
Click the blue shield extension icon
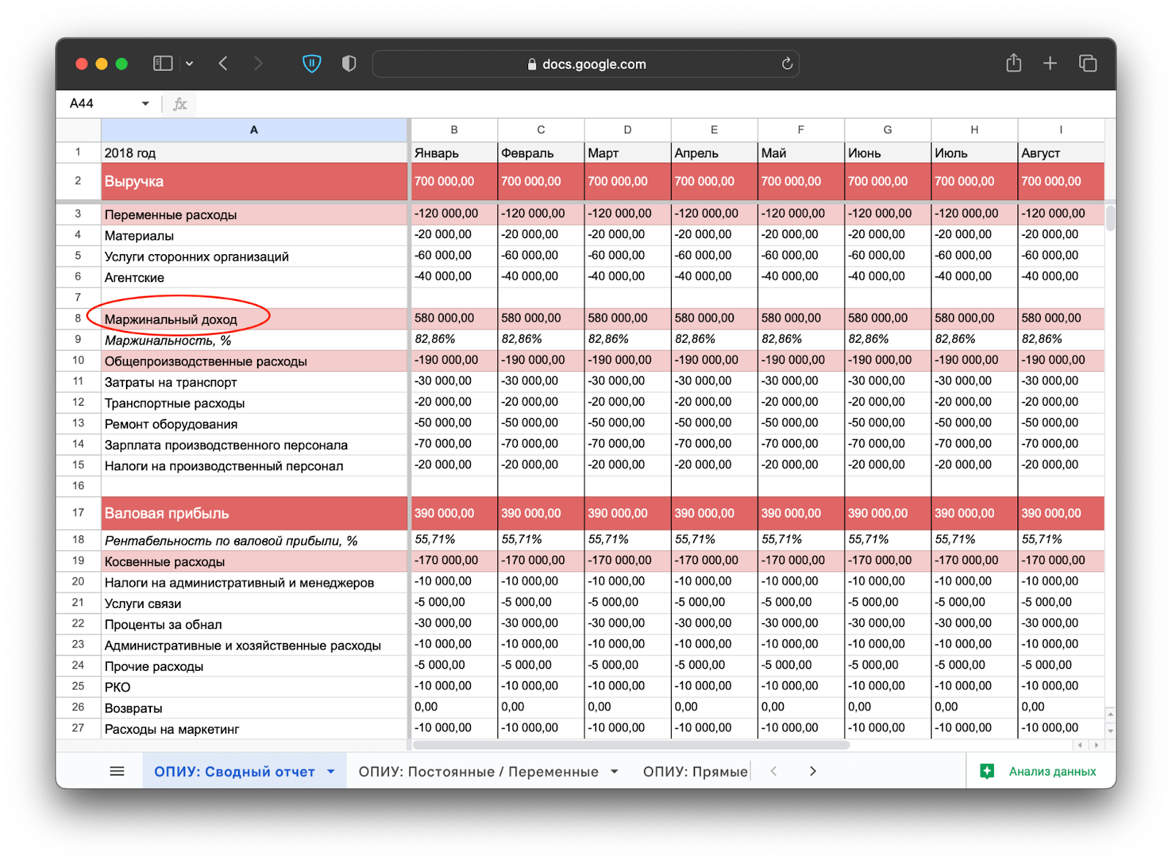tap(312, 64)
